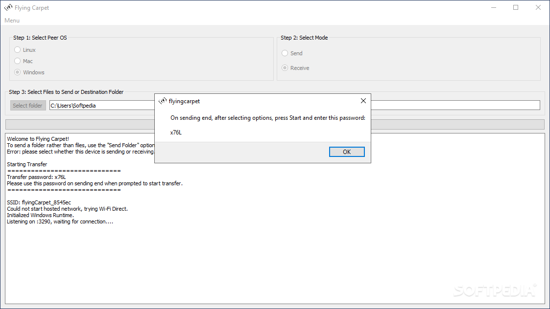Click 'Welcome to Flying Carpet!' log line

tap(38, 139)
